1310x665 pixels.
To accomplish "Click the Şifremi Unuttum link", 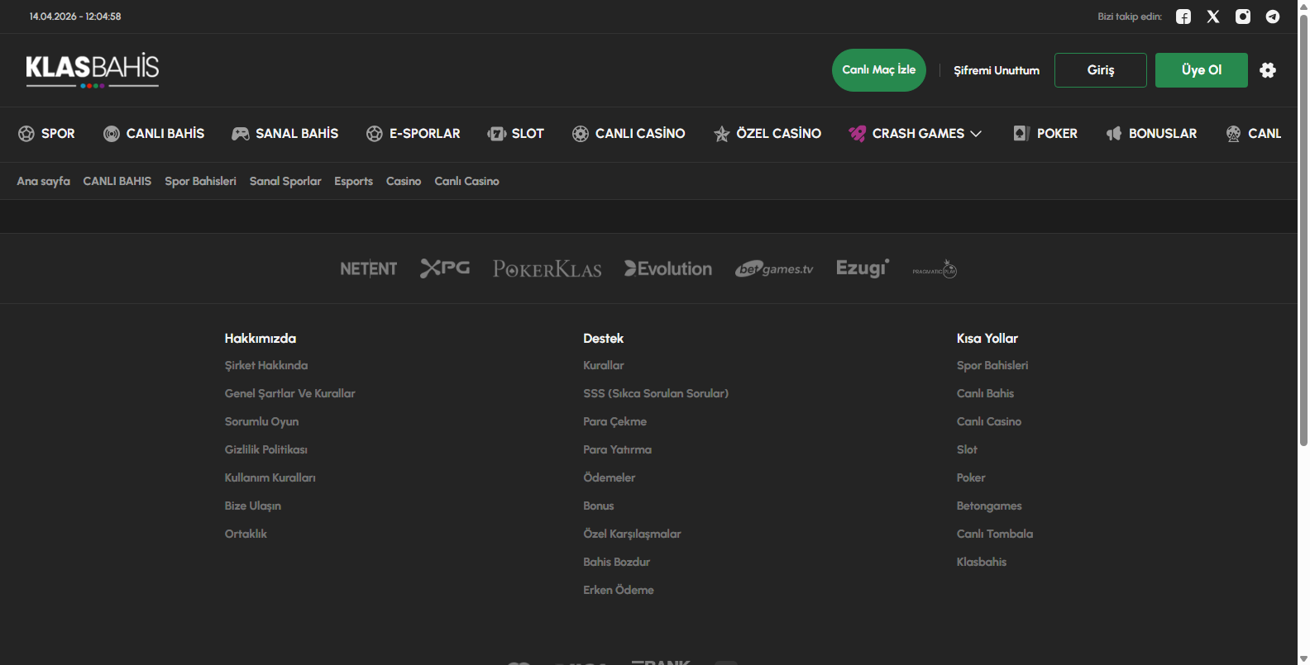I will coord(997,70).
